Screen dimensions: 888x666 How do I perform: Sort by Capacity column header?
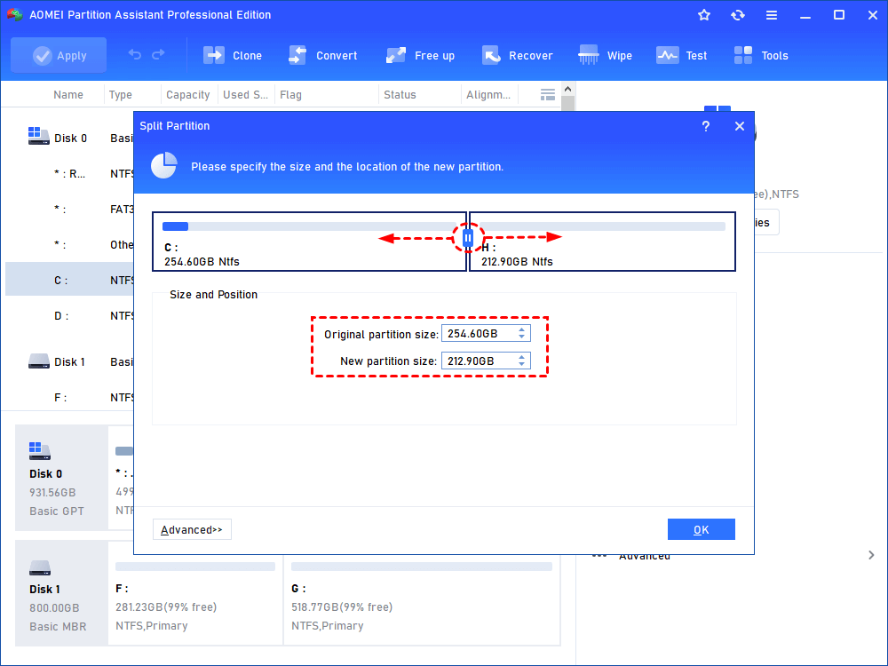coord(187,95)
